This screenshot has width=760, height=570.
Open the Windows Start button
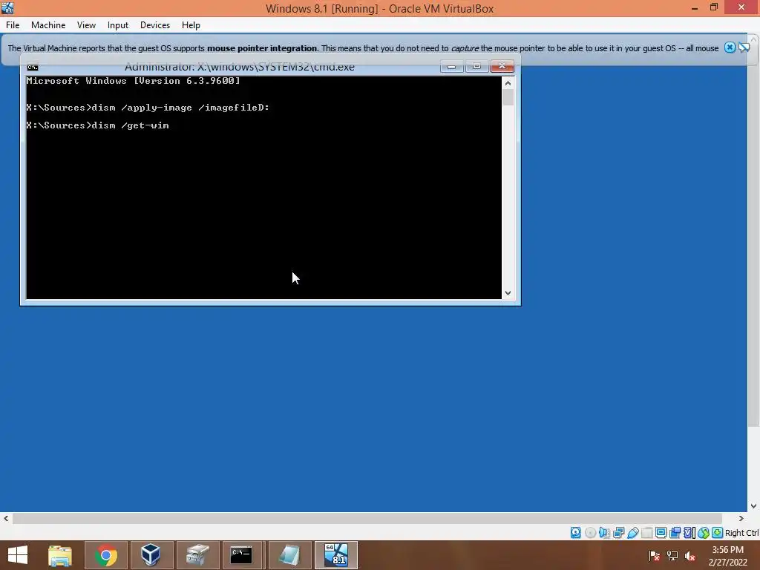[18, 555]
